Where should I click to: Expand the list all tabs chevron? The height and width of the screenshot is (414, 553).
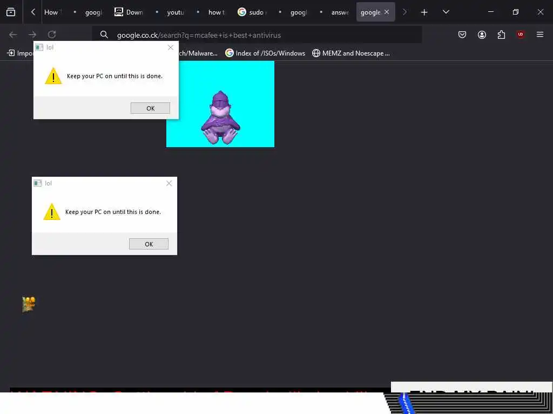[446, 12]
